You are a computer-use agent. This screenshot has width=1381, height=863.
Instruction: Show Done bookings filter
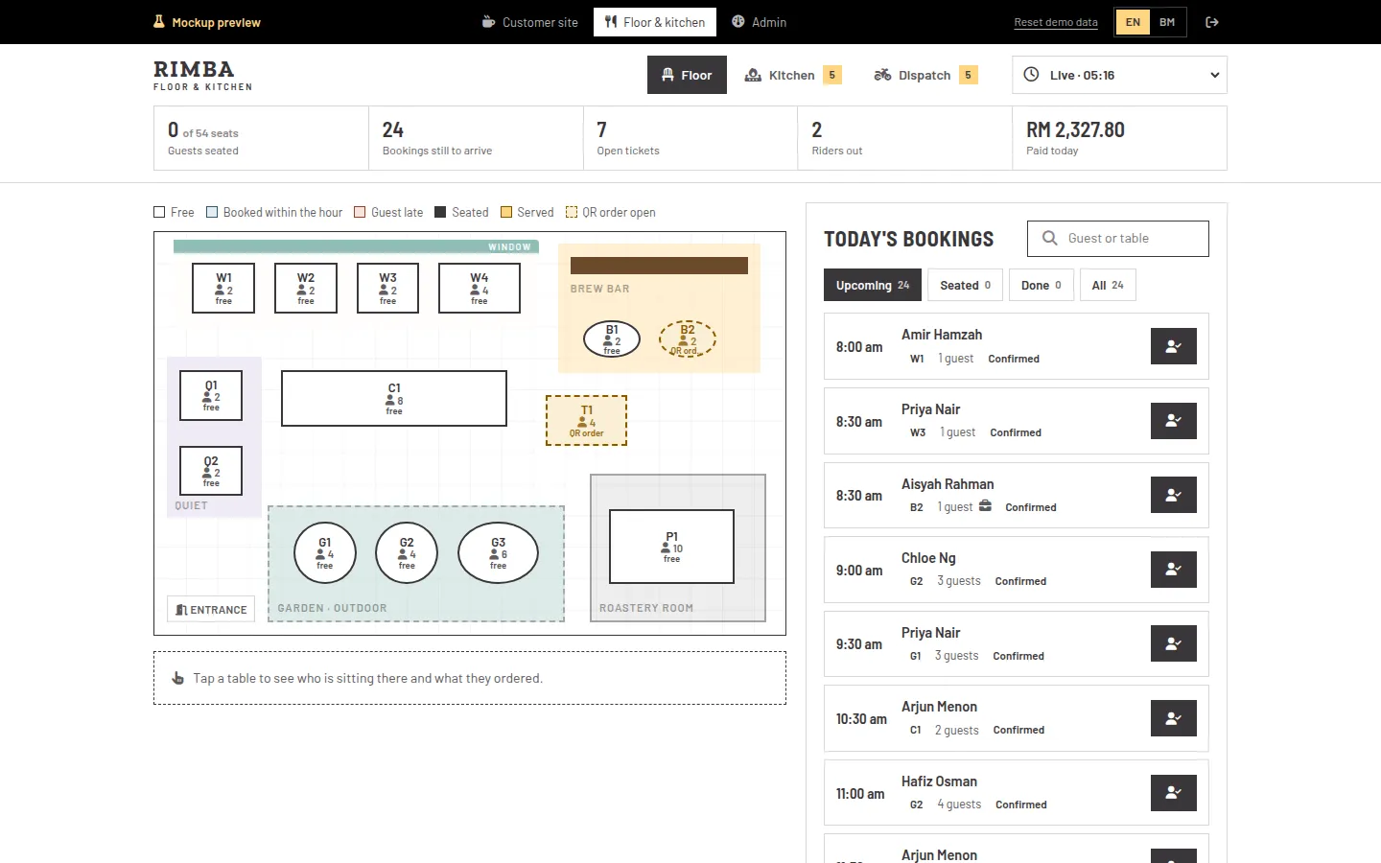tap(1041, 285)
